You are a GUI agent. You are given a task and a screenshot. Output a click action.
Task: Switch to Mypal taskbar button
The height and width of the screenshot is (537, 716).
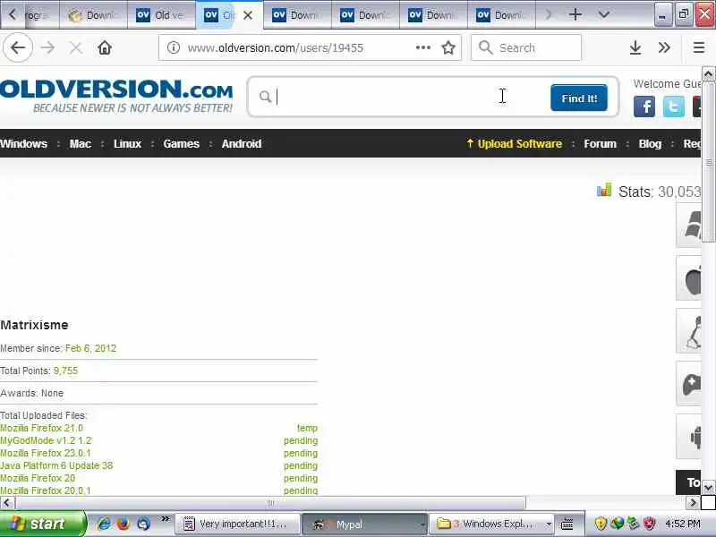364,524
